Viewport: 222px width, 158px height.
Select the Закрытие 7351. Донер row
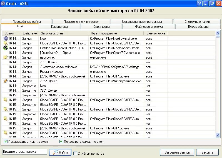pos(109,91)
